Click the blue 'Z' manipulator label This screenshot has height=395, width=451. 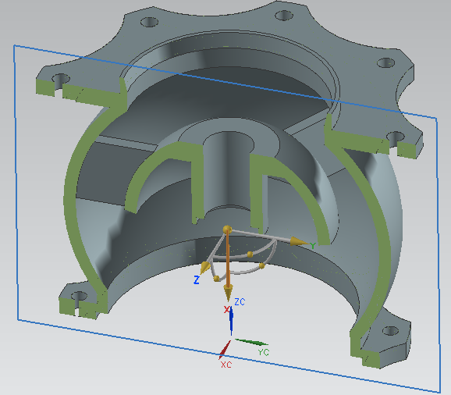click(197, 280)
